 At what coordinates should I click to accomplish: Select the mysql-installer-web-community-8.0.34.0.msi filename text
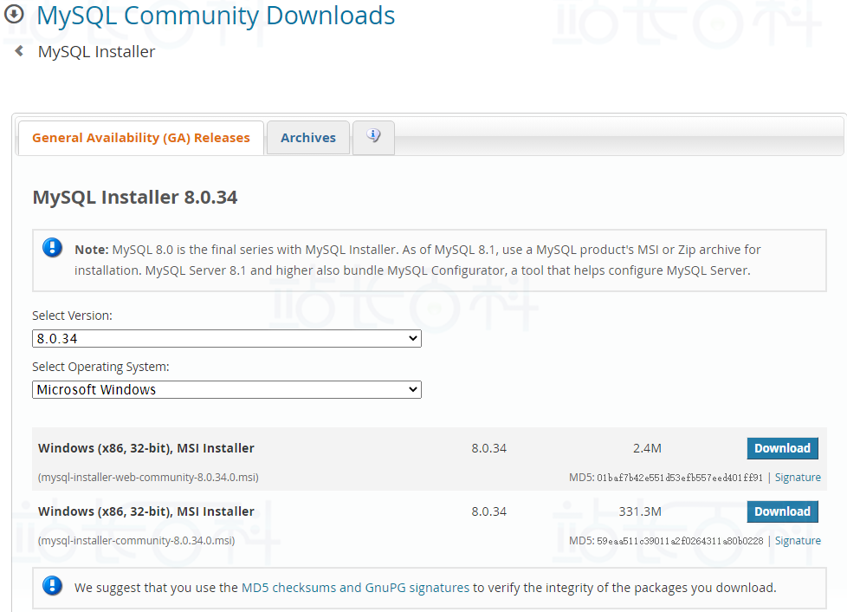point(148,478)
